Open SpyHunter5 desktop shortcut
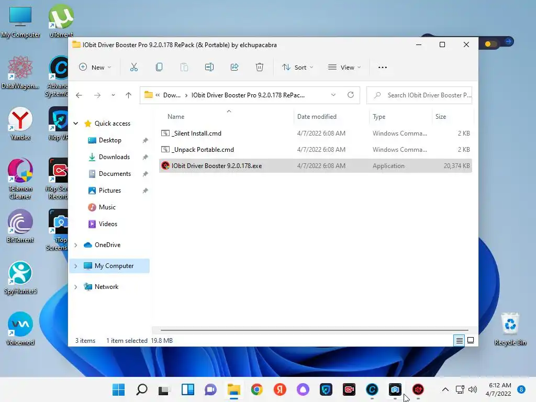 click(x=20, y=277)
